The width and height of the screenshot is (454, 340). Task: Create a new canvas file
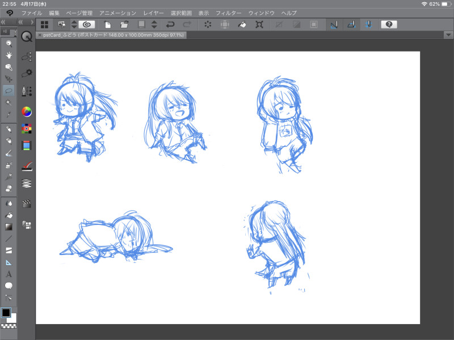point(107,24)
